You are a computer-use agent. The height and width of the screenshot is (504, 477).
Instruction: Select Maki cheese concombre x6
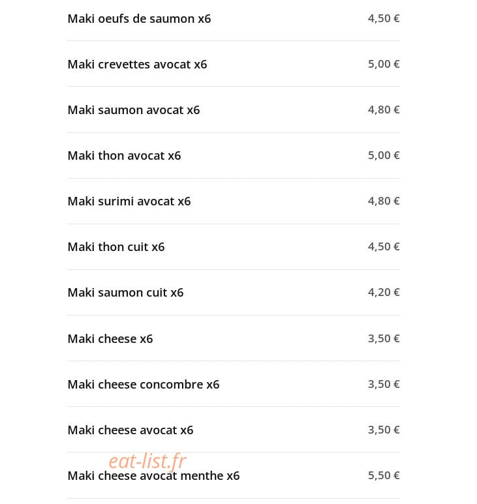(x=143, y=385)
